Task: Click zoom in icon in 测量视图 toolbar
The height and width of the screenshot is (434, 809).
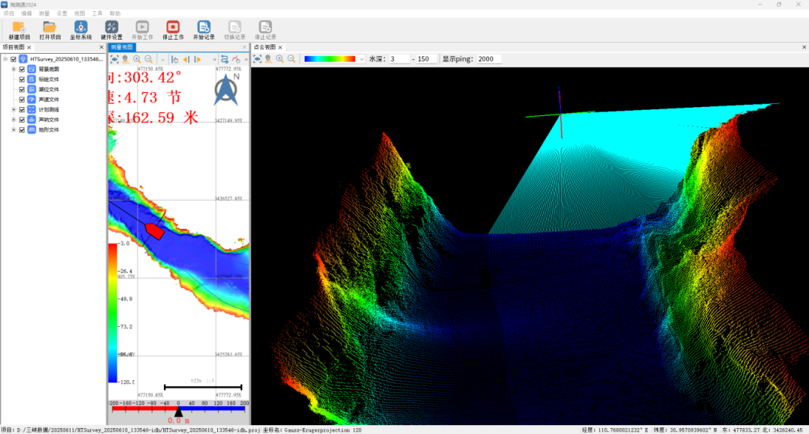Action: tap(137, 59)
